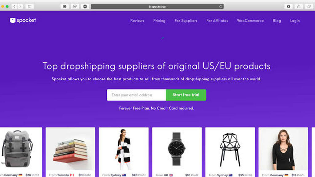Open the Reviews menu item
The image size is (315, 177).
(137, 21)
